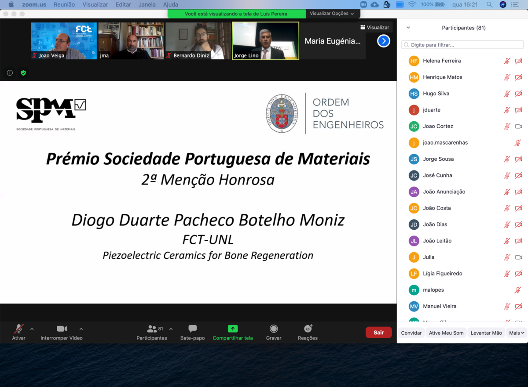Select participant Manuel Vieira in list
The width and height of the screenshot is (528, 387).
462,306
